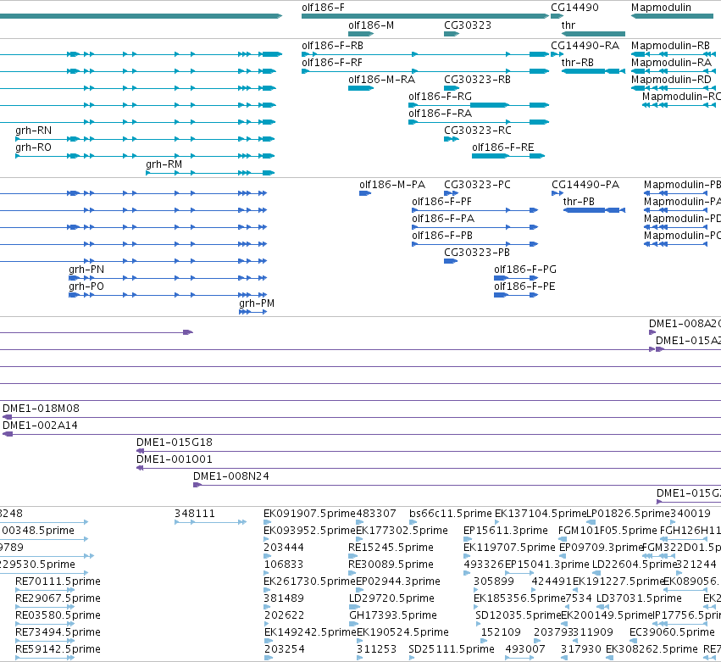Select the CG14490 gene label
The height and width of the screenshot is (662, 721).
(574, 8)
